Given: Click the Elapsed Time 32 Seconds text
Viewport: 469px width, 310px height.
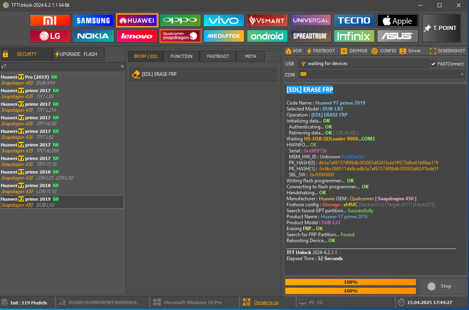Looking at the screenshot, I should tap(315, 259).
